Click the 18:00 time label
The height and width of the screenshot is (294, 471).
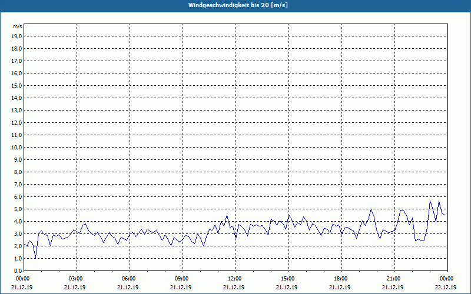click(341, 279)
